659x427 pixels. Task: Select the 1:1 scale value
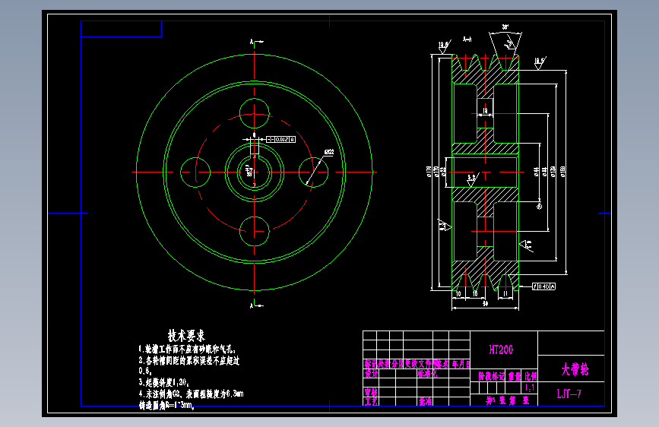pos(530,387)
